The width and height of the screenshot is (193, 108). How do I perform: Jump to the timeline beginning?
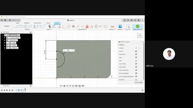[2, 90]
